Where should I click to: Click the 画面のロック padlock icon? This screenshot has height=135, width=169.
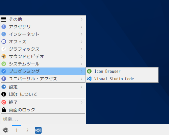[x=4, y=110]
